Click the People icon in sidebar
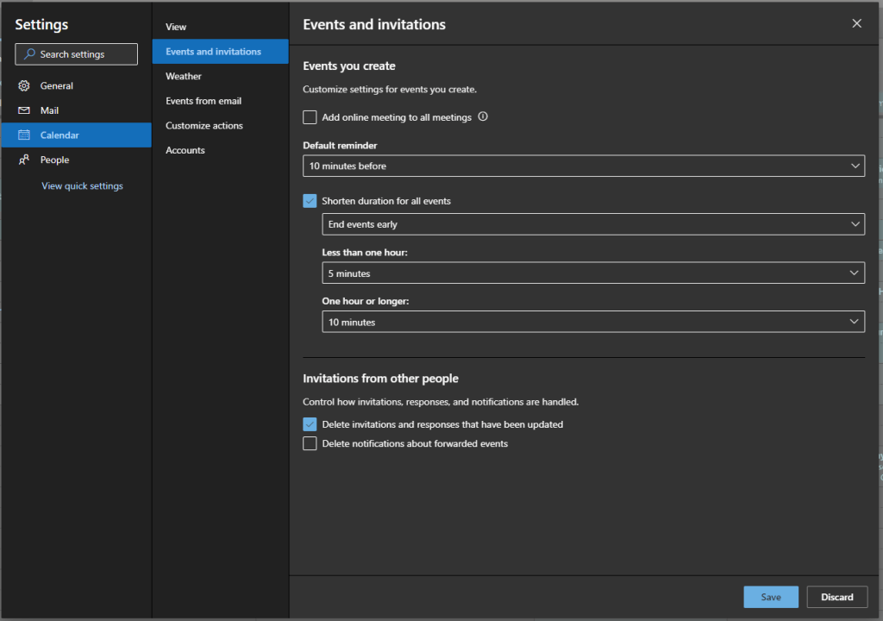This screenshot has width=883, height=621. point(24,160)
